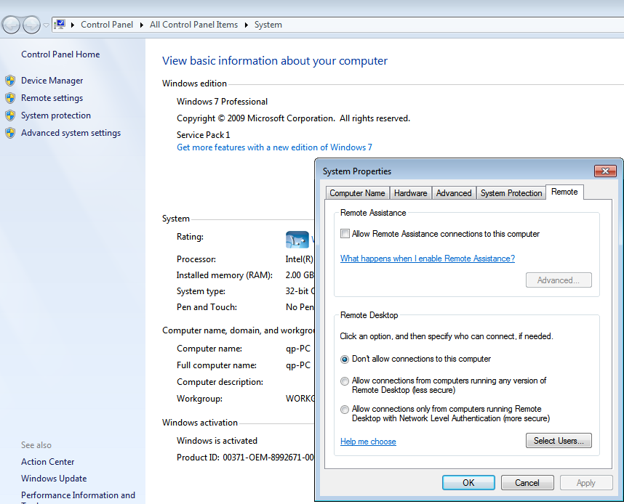Open Windows Update link
Viewport: 624px width, 504px height.
point(54,478)
